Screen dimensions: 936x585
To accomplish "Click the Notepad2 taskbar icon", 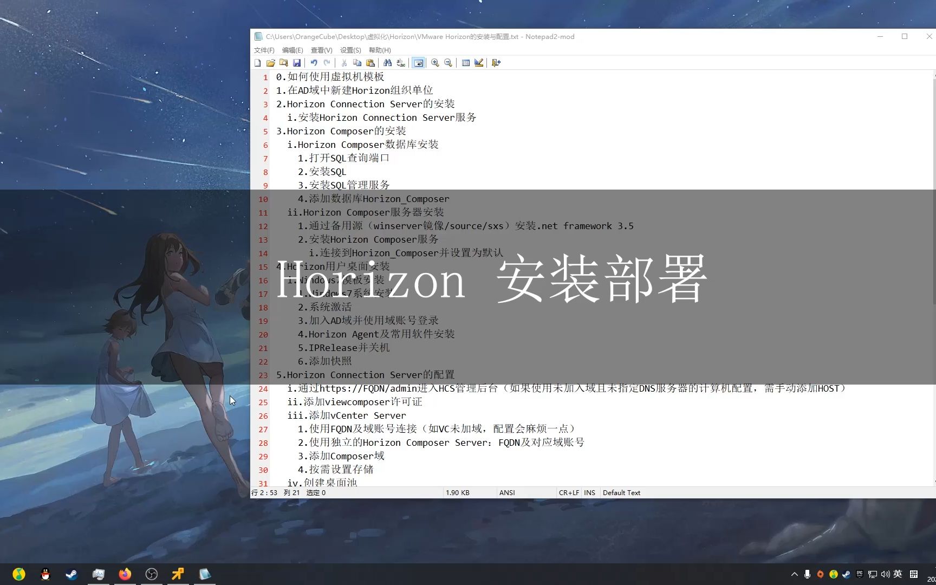I will 205,574.
